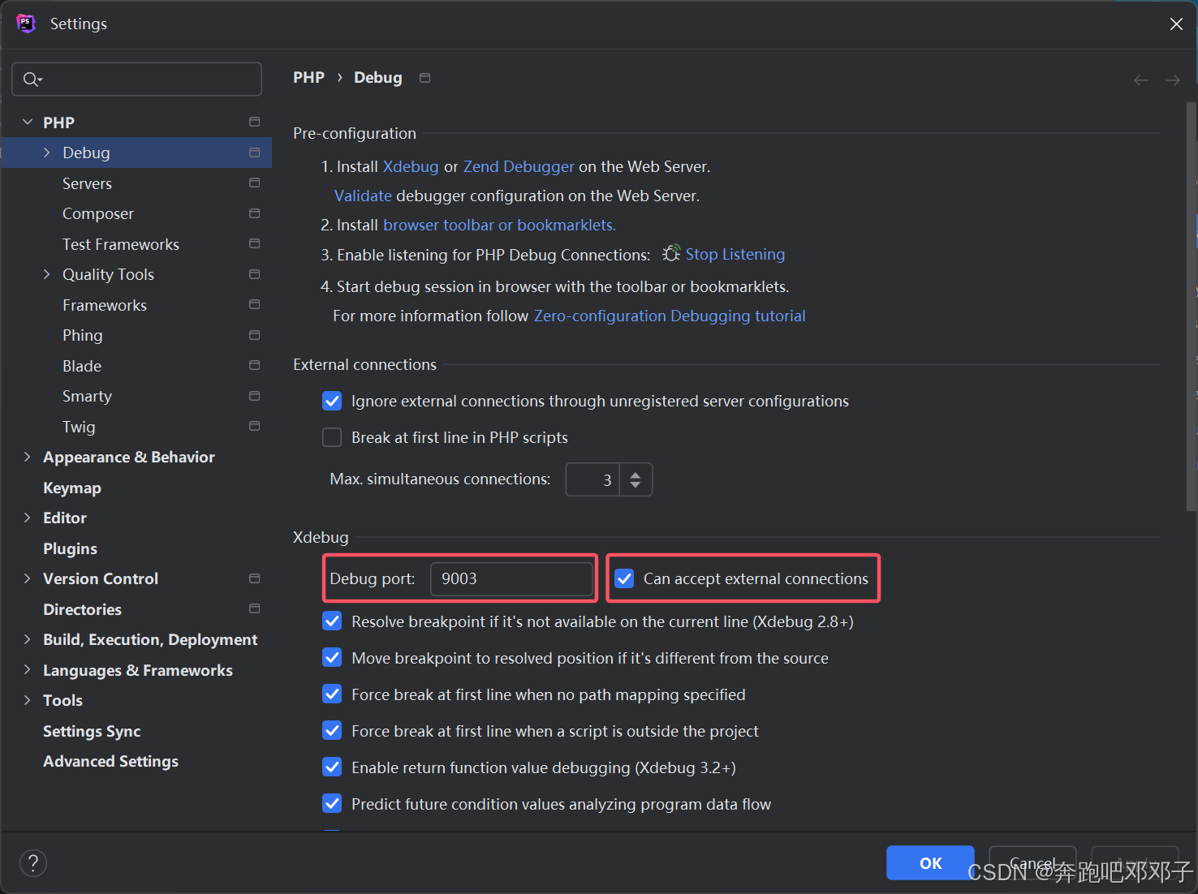Click the project-level icon next to Quality Tools
This screenshot has height=894, width=1198.
(x=254, y=274)
